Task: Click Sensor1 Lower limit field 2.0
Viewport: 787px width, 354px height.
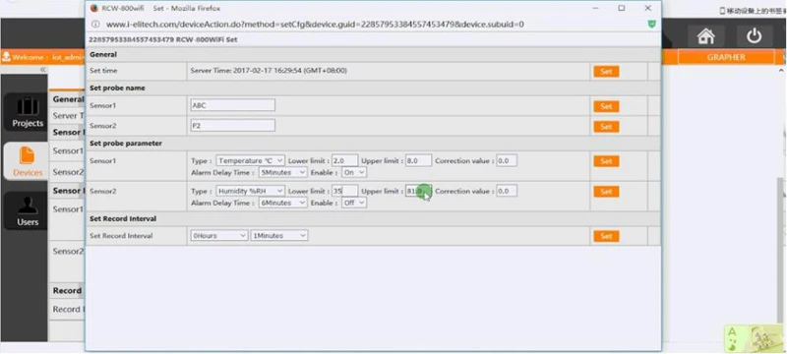Action: (x=345, y=160)
